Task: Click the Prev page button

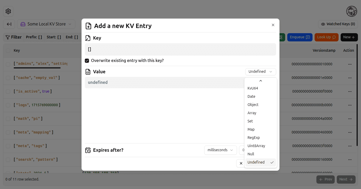Action: click(325, 179)
